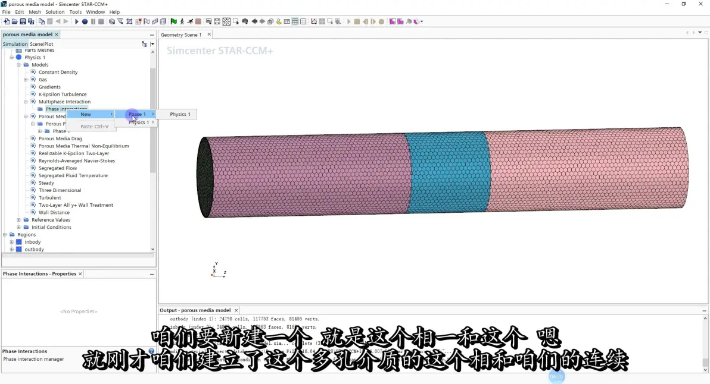710x384 pixels.
Task: Collapse the Models folder node
Action: (18, 65)
